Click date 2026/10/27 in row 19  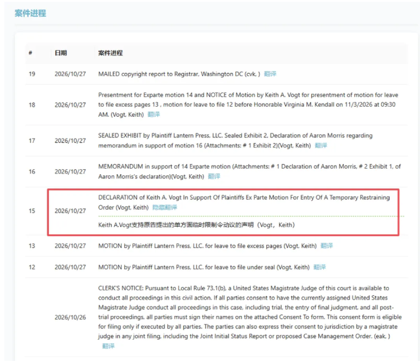[x=70, y=74]
